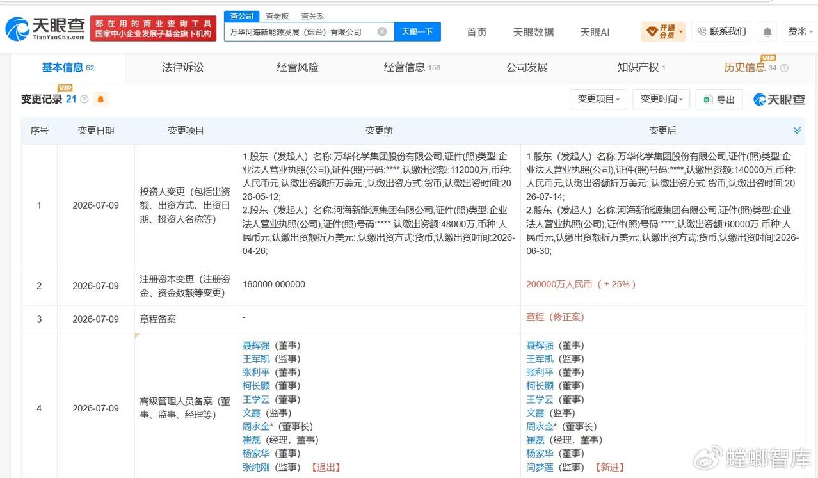This screenshot has width=818, height=478.
Task: Open 张纯刚 link marked 退出
Action: (256, 467)
